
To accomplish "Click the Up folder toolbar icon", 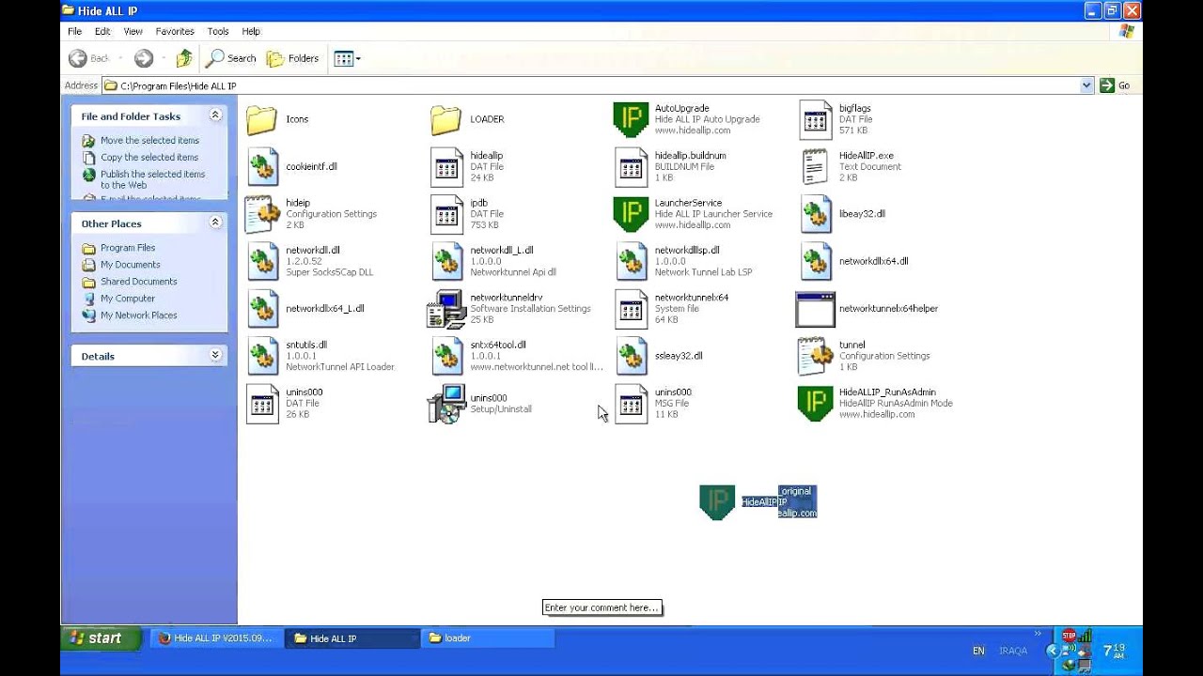I will click(184, 58).
